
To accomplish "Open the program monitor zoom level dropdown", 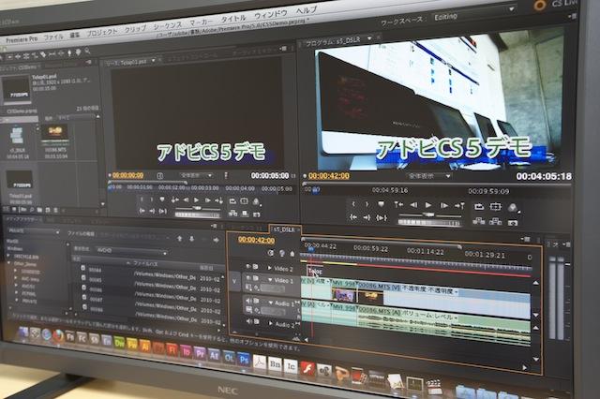I will pos(428,176).
